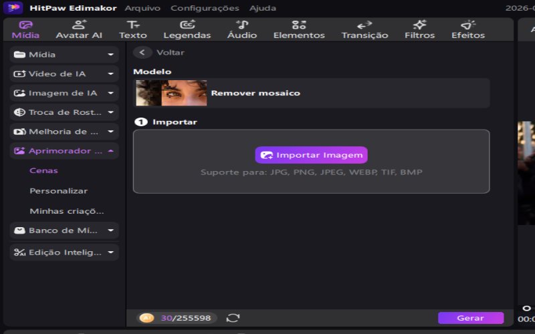
Task: Open the Legendas tab
Action: click(187, 29)
